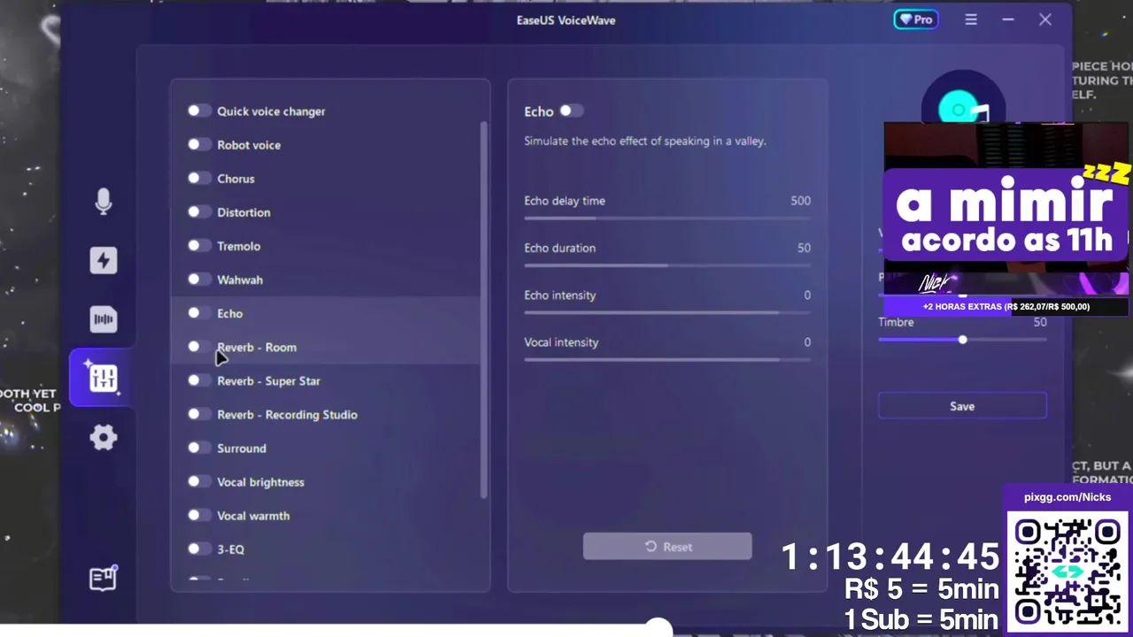Select the Chorus label in the list

[x=235, y=179]
